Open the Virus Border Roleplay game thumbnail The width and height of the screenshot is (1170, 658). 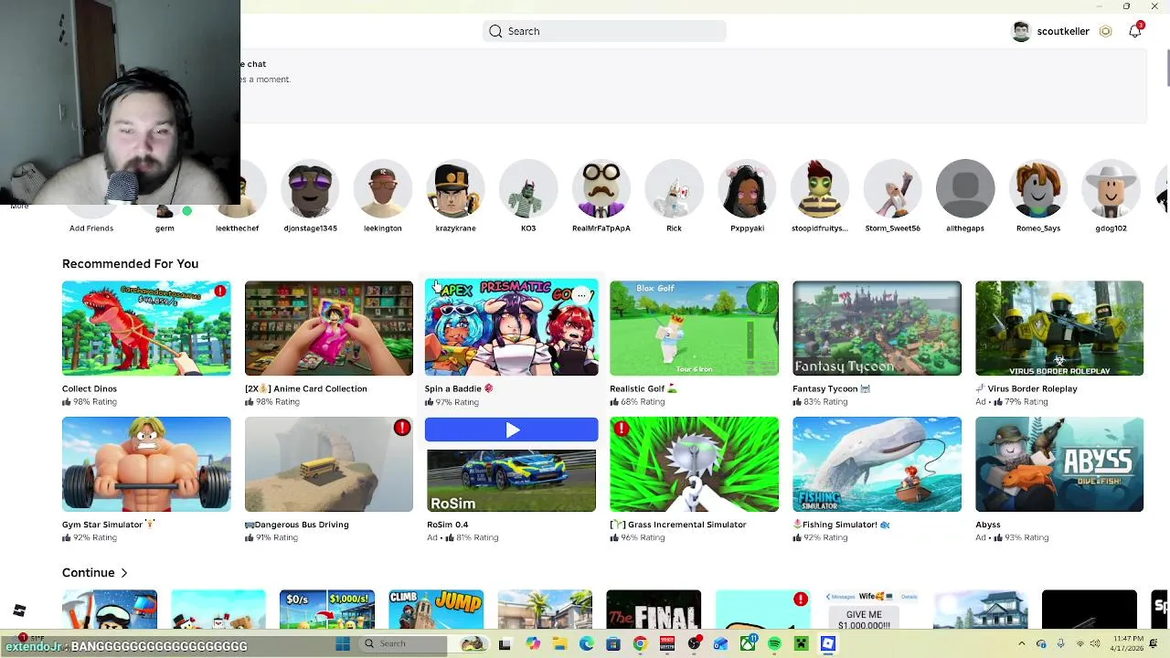[x=1059, y=328]
